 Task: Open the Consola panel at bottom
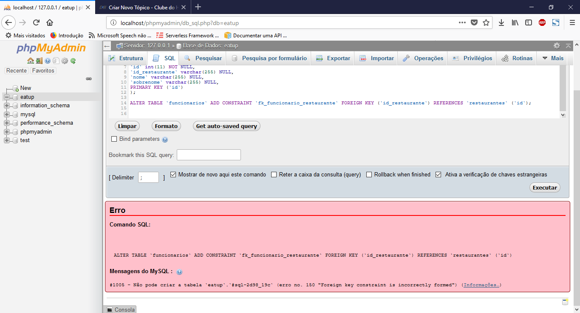(120, 310)
